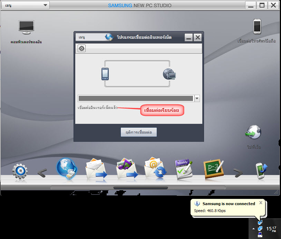This screenshot has width=281, height=239.
Task: Dismiss the Samsung connected notification balloon
Action: pyautogui.click(x=261, y=203)
